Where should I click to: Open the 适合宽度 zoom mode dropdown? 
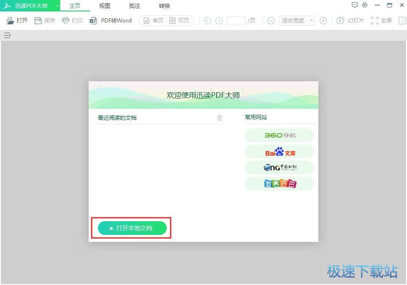click(296, 20)
